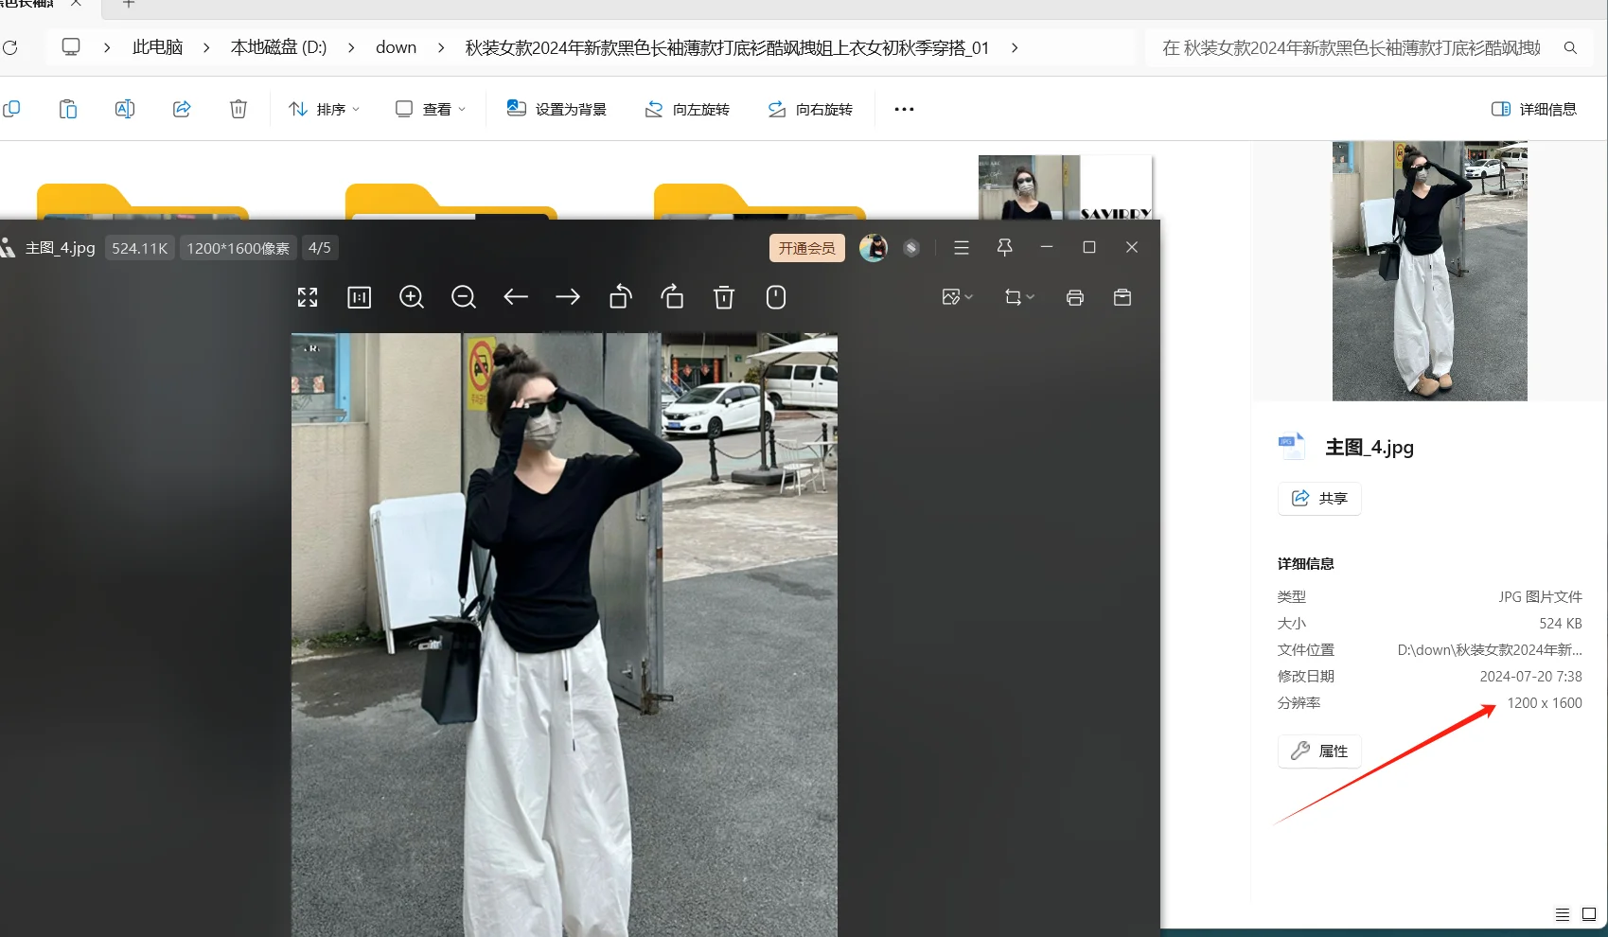Rotate the image left using the viewer toolbar

(620, 296)
